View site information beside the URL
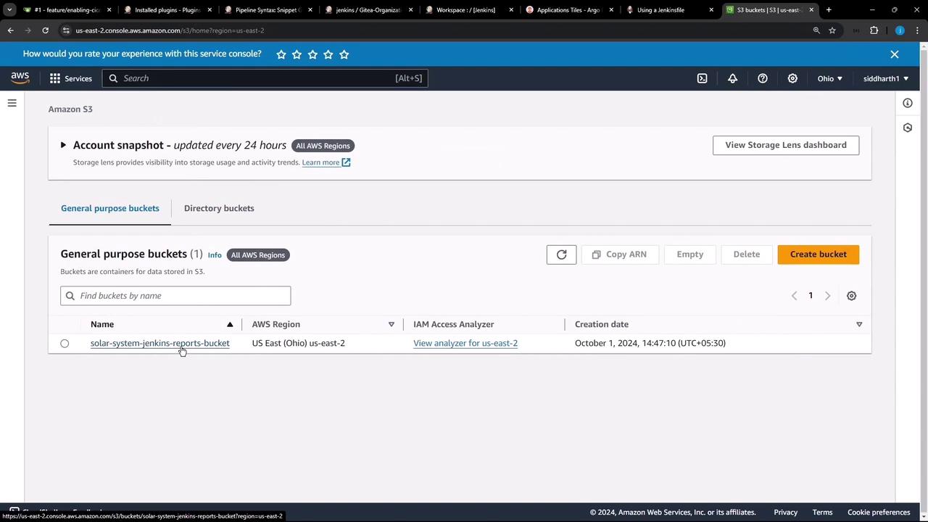 click(66, 30)
